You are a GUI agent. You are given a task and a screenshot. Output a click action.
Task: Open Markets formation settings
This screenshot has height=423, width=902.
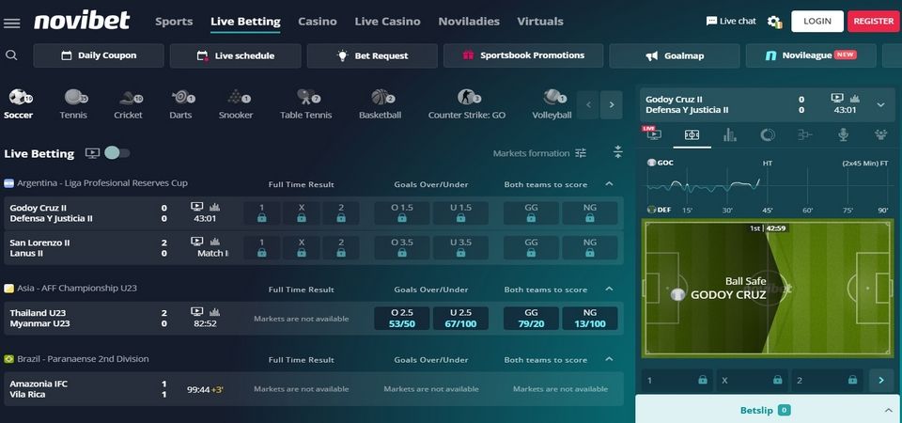point(539,153)
